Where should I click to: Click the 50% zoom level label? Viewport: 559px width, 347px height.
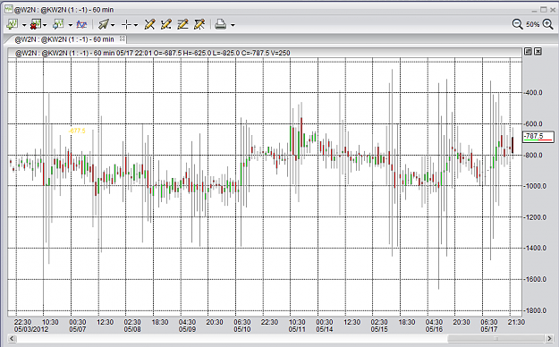tap(533, 25)
